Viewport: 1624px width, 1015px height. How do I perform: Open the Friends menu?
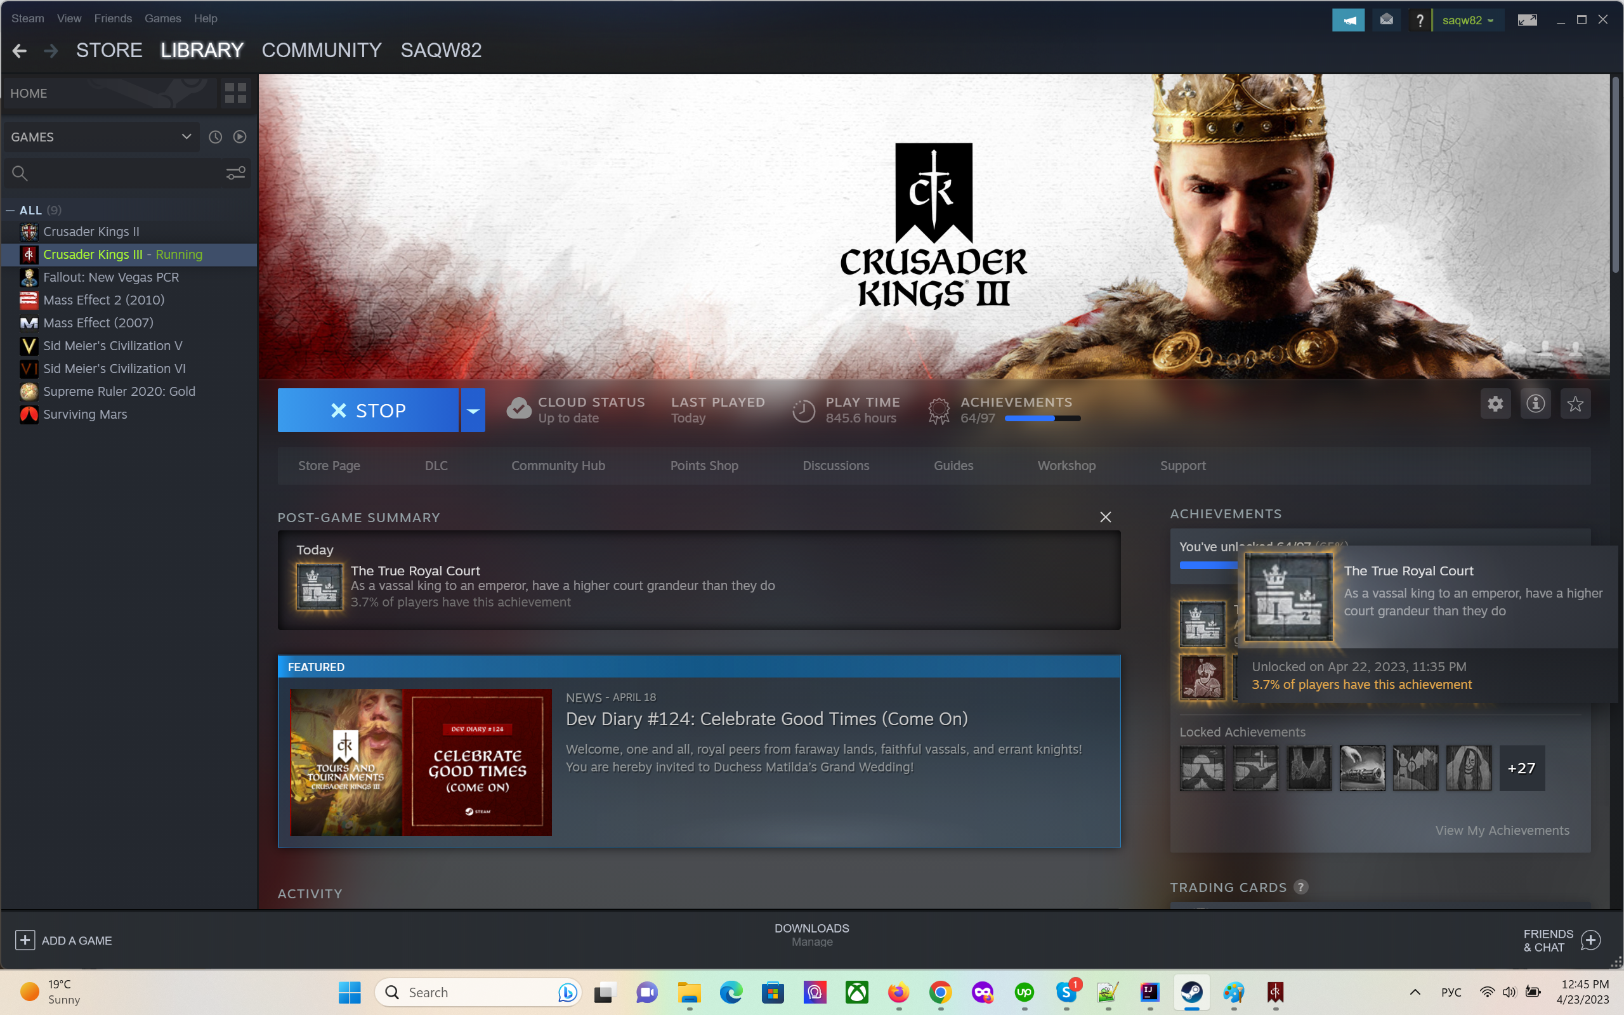(112, 18)
